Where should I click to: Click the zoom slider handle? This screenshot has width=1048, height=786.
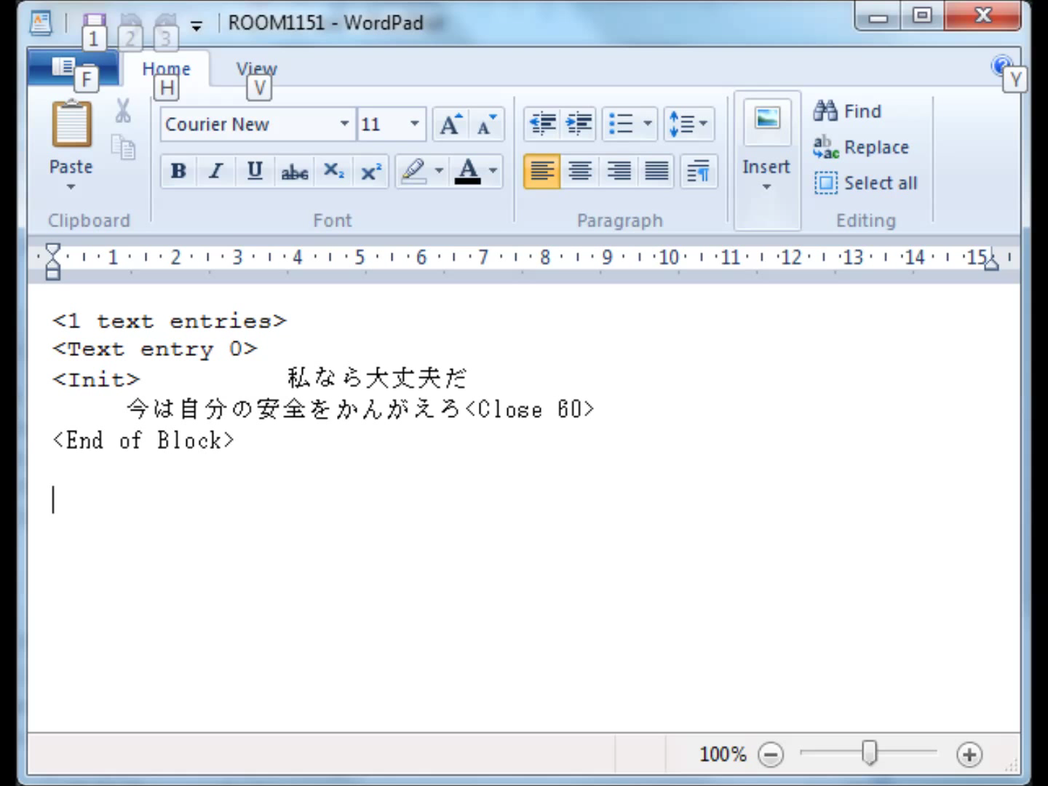(869, 753)
